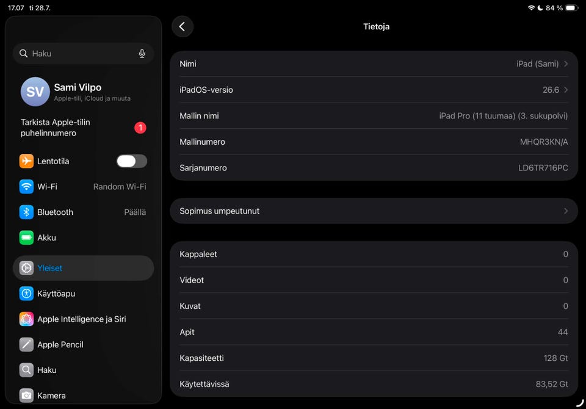Tap the Apple Pencil icon

[x=26, y=344]
